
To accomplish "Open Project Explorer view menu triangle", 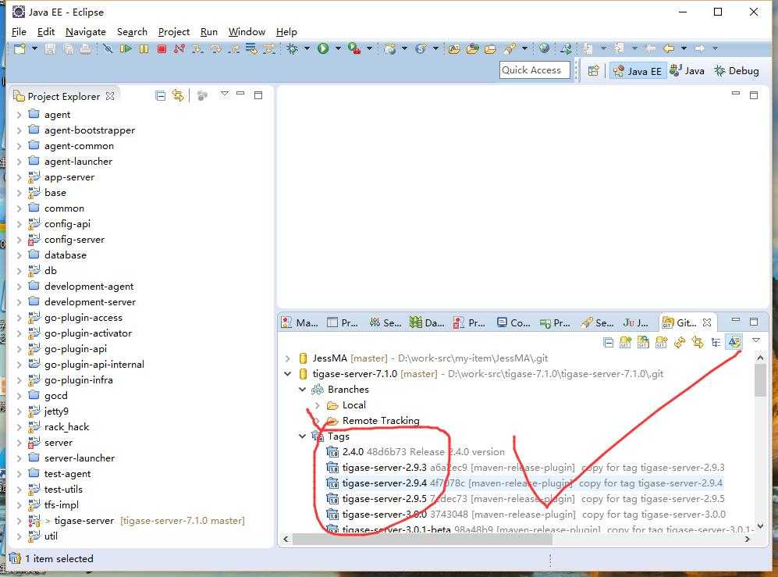I will click(224, 94).
